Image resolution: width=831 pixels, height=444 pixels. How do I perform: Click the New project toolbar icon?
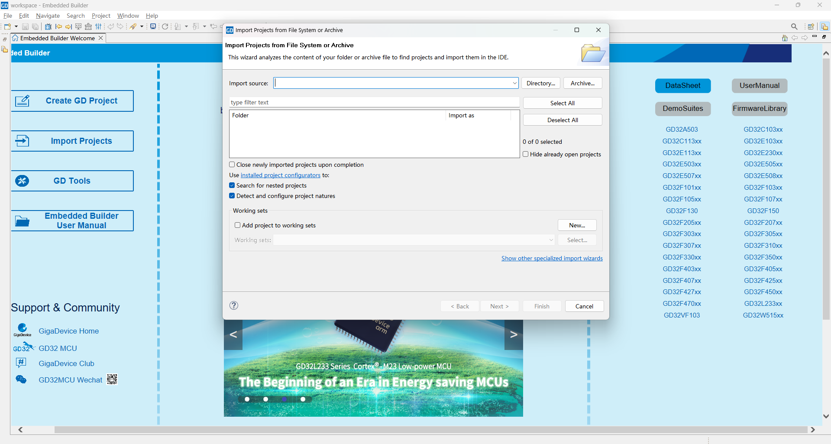pyautogui.click(x=7, y=26)
